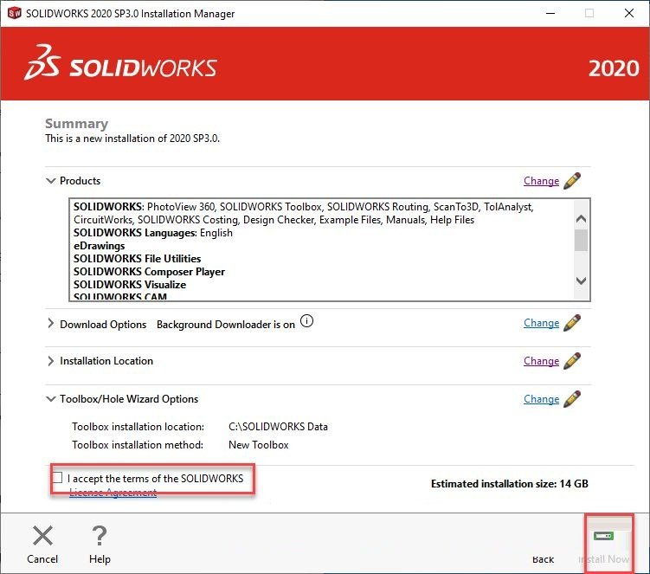Click SOLIDWORKS Languages: English entry
650x574 pixels.
click(153, 233)
